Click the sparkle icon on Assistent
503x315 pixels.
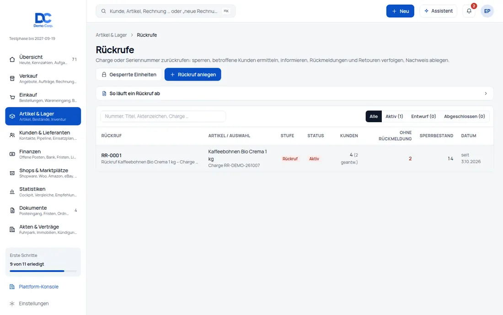click(x=426, y=11)
